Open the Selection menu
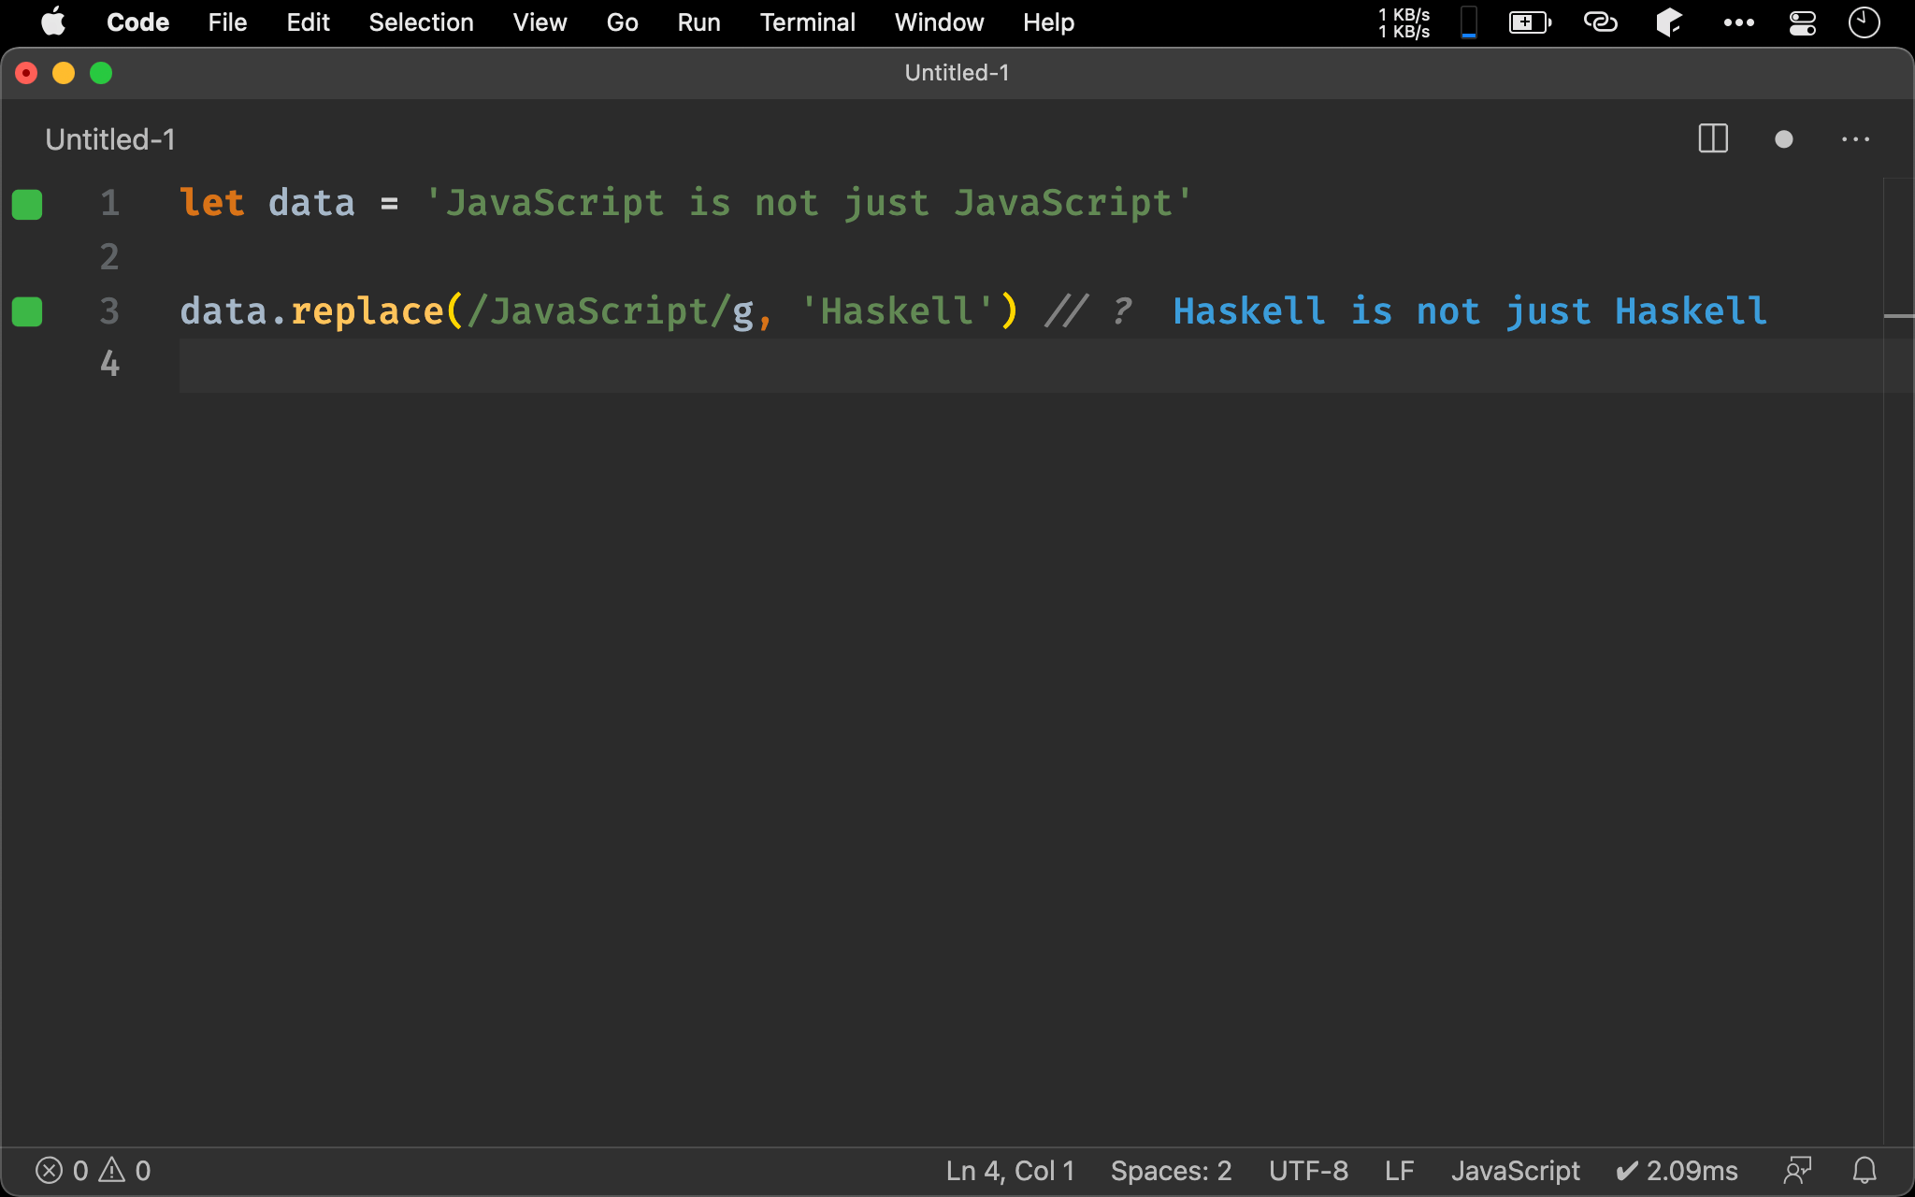 [421, 22]
